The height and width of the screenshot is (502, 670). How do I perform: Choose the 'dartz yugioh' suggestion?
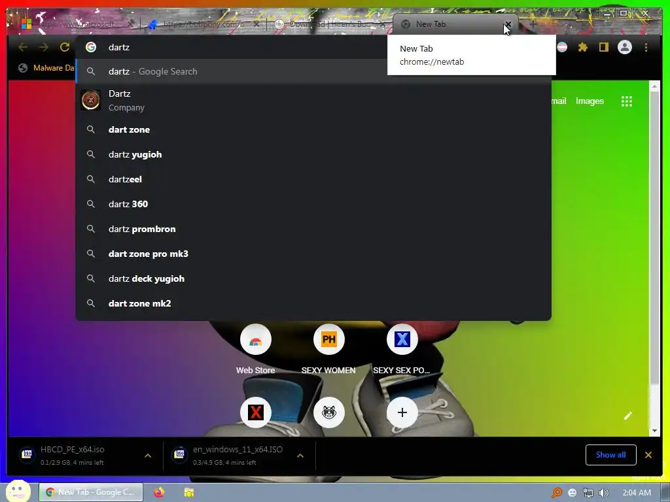[313, 154]
